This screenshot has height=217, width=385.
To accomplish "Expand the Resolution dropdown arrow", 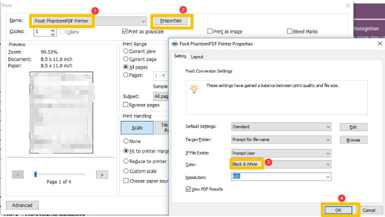I will (328, 177).
